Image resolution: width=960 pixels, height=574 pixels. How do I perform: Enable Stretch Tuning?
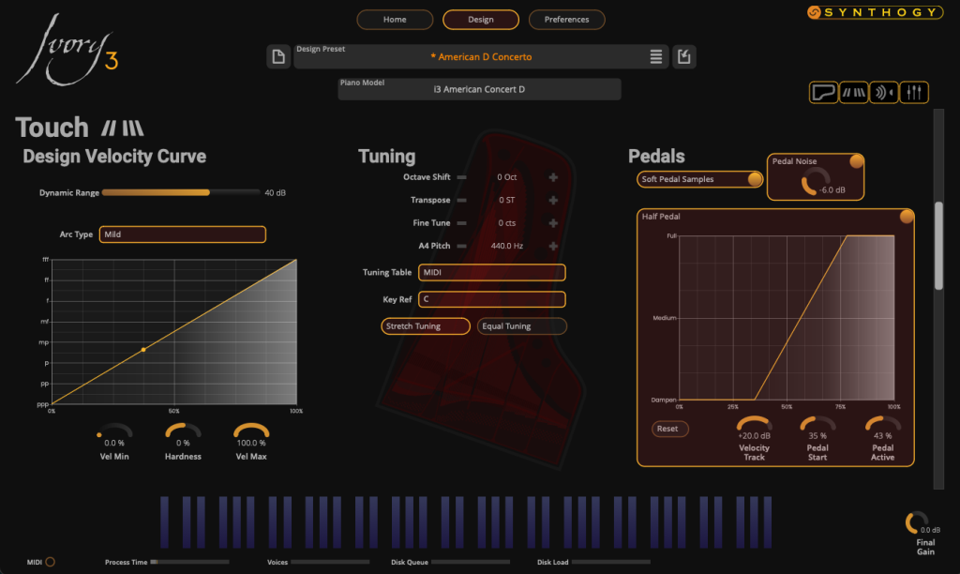click(426, 325)
